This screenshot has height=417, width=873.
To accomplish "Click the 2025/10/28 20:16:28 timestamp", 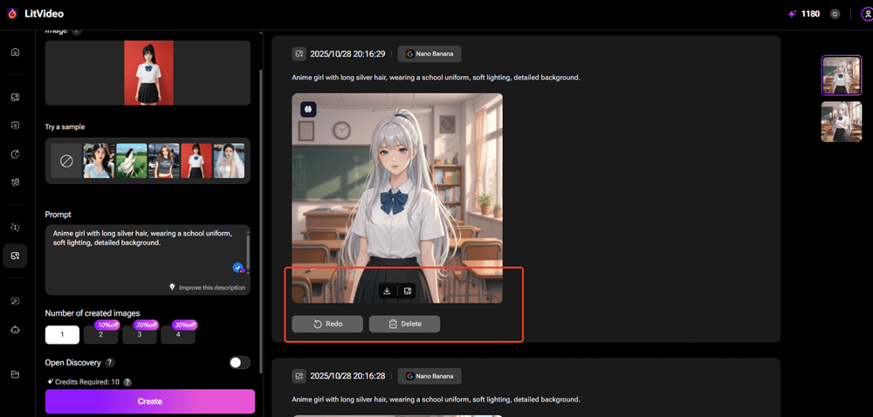I will click(x=347, y=376).
